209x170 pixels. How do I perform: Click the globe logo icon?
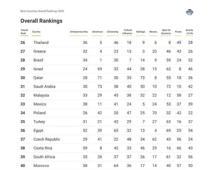coord(189,12)
